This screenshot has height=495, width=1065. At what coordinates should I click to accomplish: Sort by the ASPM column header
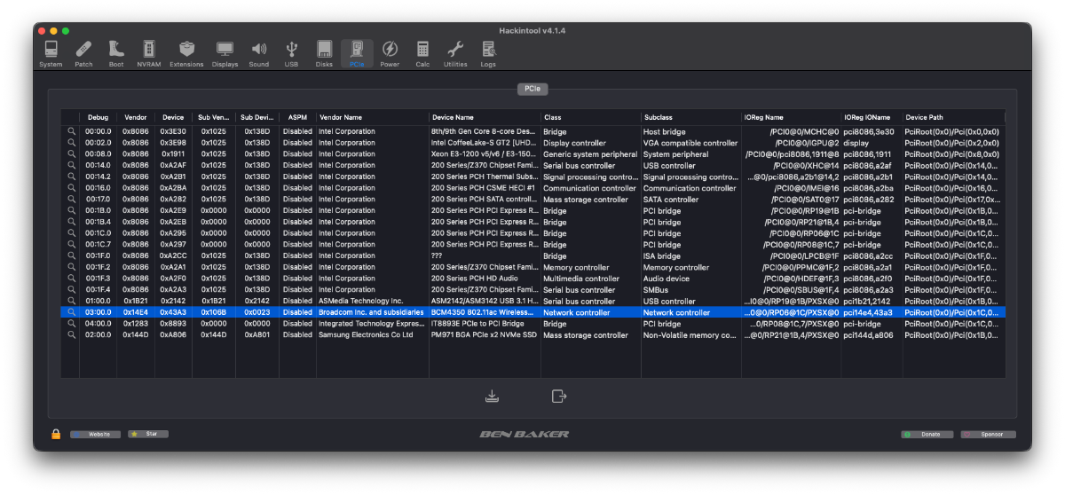[297, 117]
